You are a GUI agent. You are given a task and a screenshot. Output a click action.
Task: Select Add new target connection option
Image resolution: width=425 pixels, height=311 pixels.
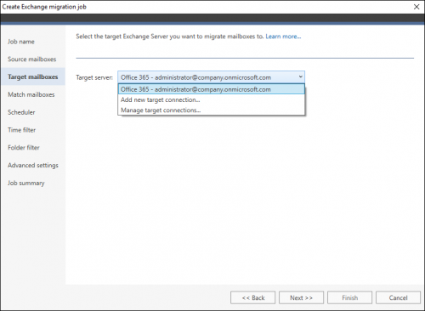coord(212,99)
